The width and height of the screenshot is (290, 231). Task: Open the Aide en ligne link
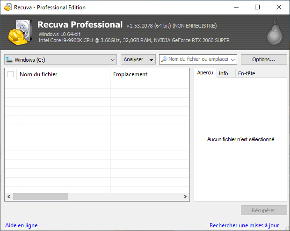tap(21, 225)
